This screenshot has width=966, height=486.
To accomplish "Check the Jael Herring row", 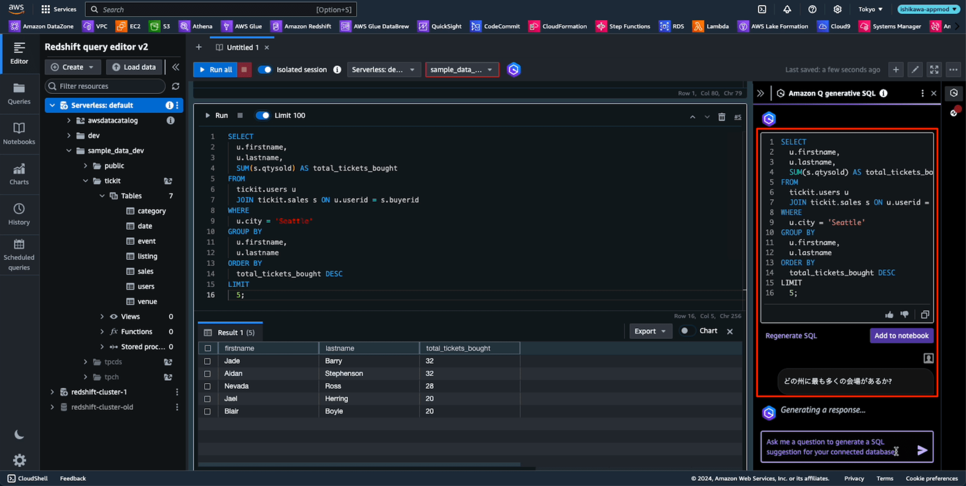I will point(207,399).
